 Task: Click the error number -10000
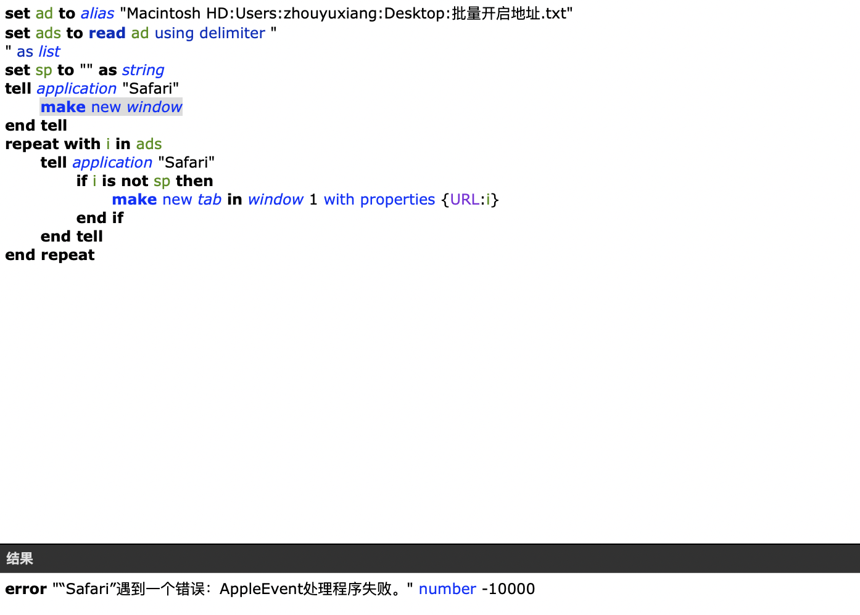(508, 589)
